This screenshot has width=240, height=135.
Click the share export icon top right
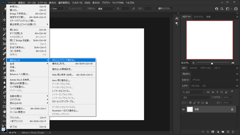(236, 9)
